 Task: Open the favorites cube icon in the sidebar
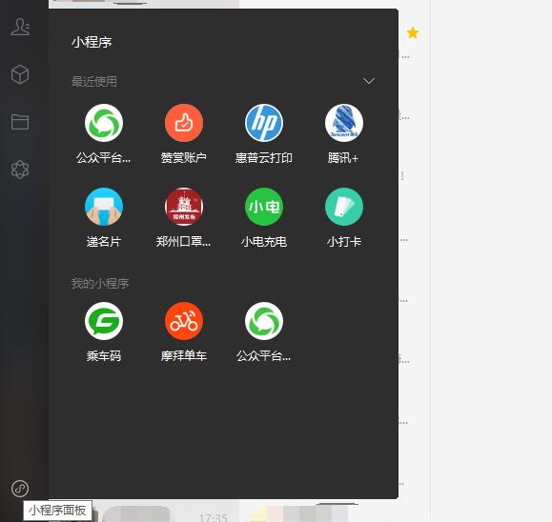click(x=20, y=74)
